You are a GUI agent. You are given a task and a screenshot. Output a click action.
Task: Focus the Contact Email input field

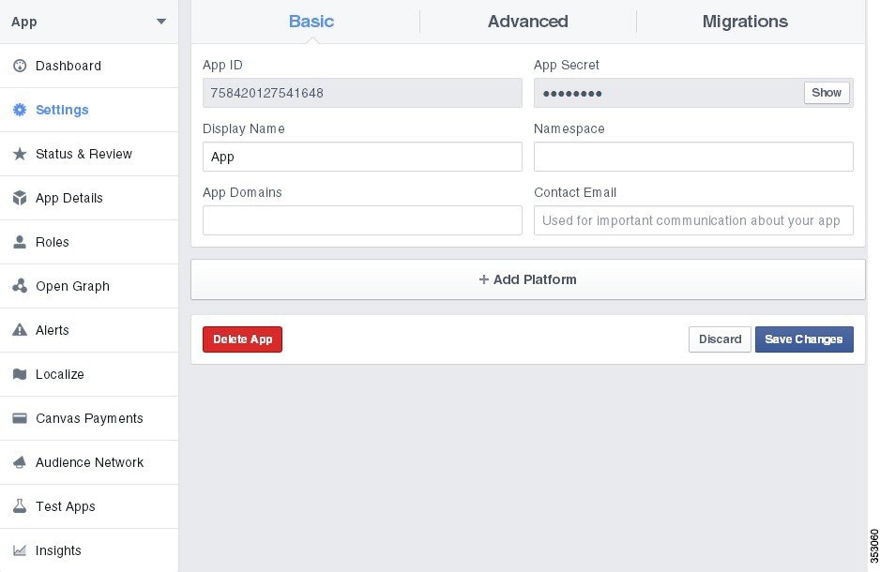coord(693,220)
